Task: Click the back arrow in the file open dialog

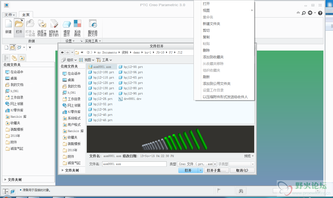Action: (62, 52)
